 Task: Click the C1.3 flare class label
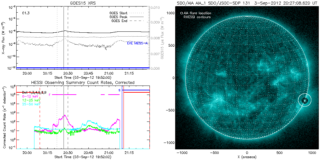point(26,13)
